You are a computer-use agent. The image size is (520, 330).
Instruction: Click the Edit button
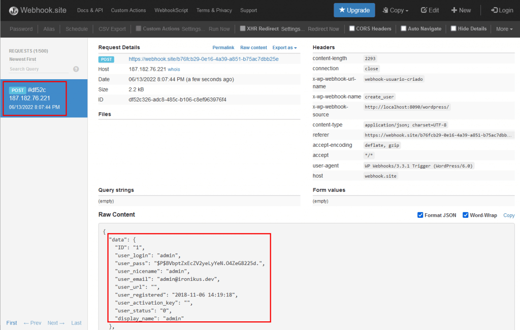pyautogui.click(x=430, y=10)
